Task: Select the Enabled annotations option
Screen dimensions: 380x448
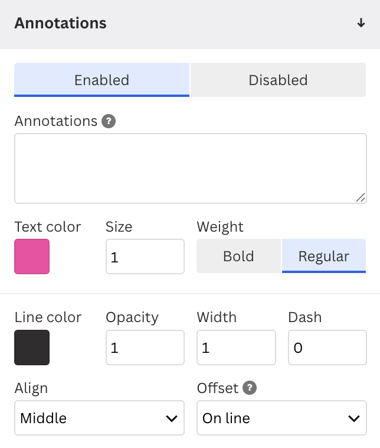Action: [102, 80]
